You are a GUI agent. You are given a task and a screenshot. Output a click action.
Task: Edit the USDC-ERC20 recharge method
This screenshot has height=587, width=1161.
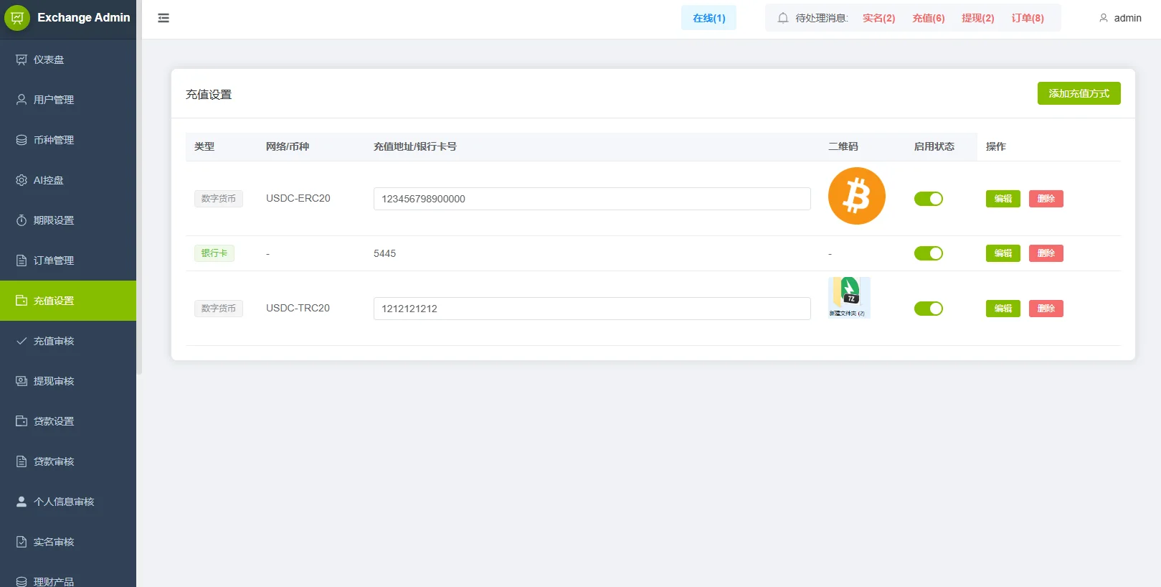tap(1003, 199)
